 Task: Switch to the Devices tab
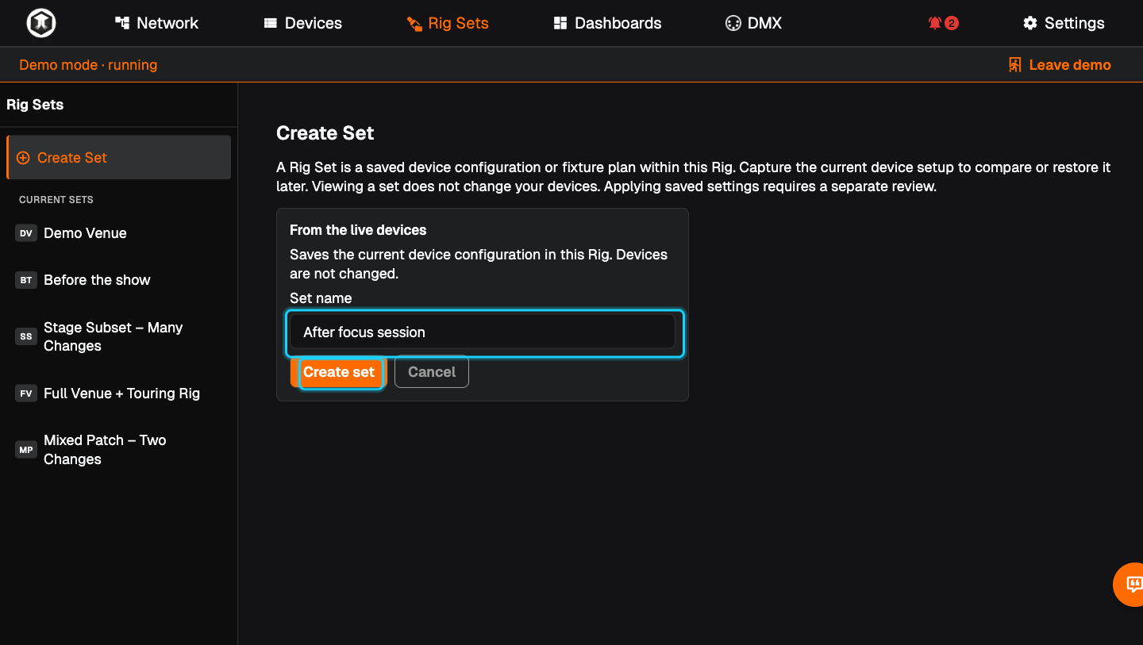(303, 23)
